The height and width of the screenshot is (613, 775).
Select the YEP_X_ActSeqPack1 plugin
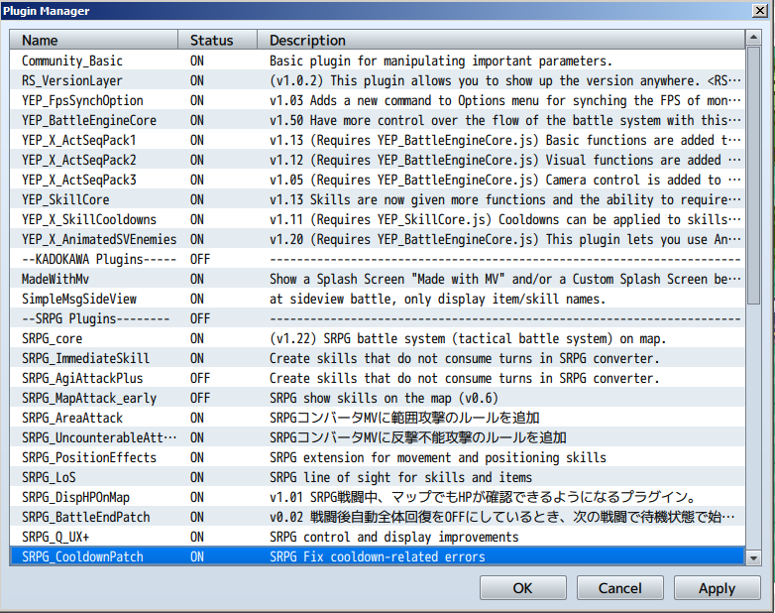coord(378,140)
